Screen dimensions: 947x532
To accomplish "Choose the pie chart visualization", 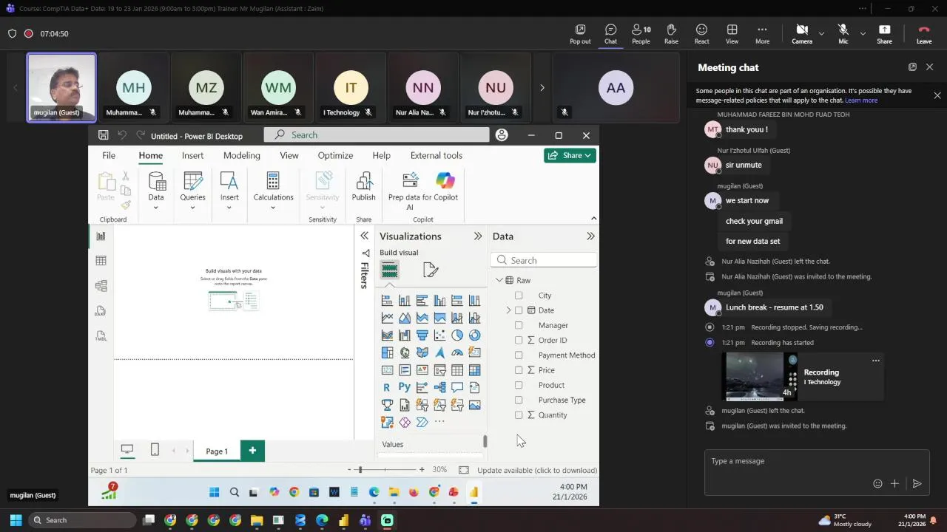I will pos(457,335).
